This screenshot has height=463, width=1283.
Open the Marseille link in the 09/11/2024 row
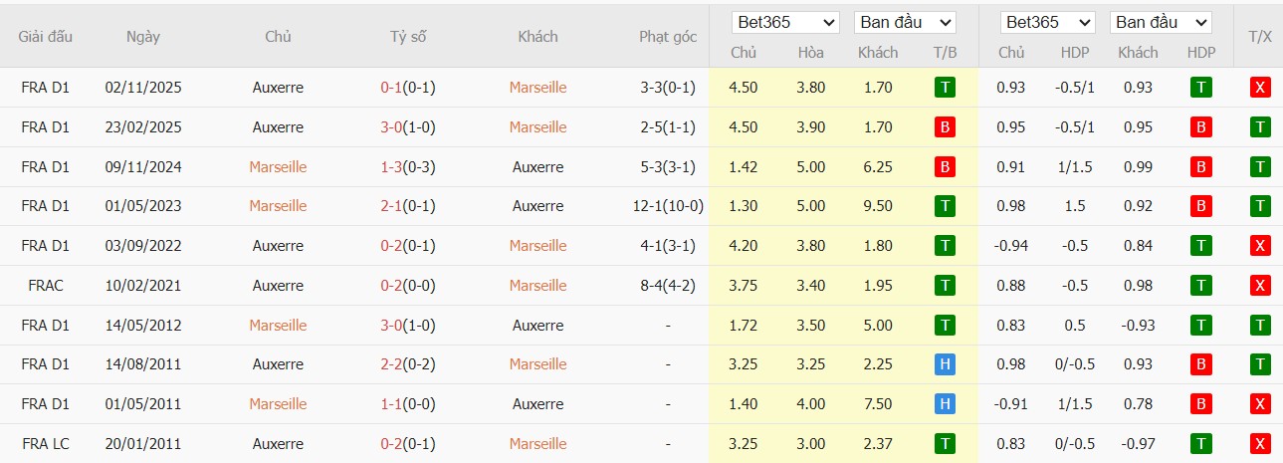[278, 167]
